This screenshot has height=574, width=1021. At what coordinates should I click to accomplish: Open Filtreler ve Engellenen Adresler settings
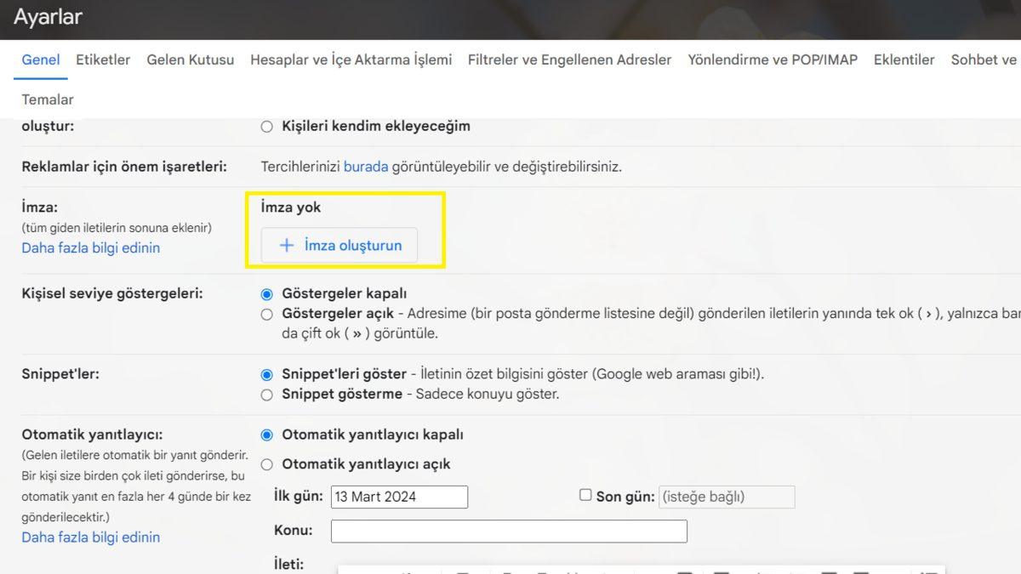pyautogui.click(x=568, y=60)
